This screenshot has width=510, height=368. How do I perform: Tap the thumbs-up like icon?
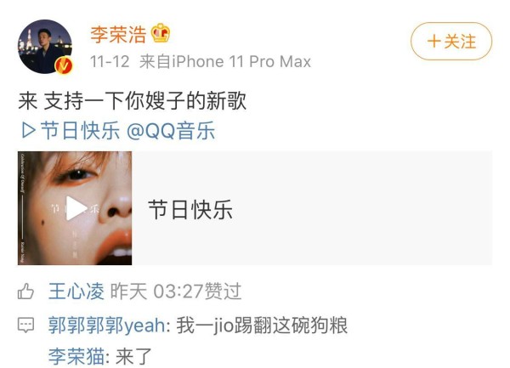(25, 291)
